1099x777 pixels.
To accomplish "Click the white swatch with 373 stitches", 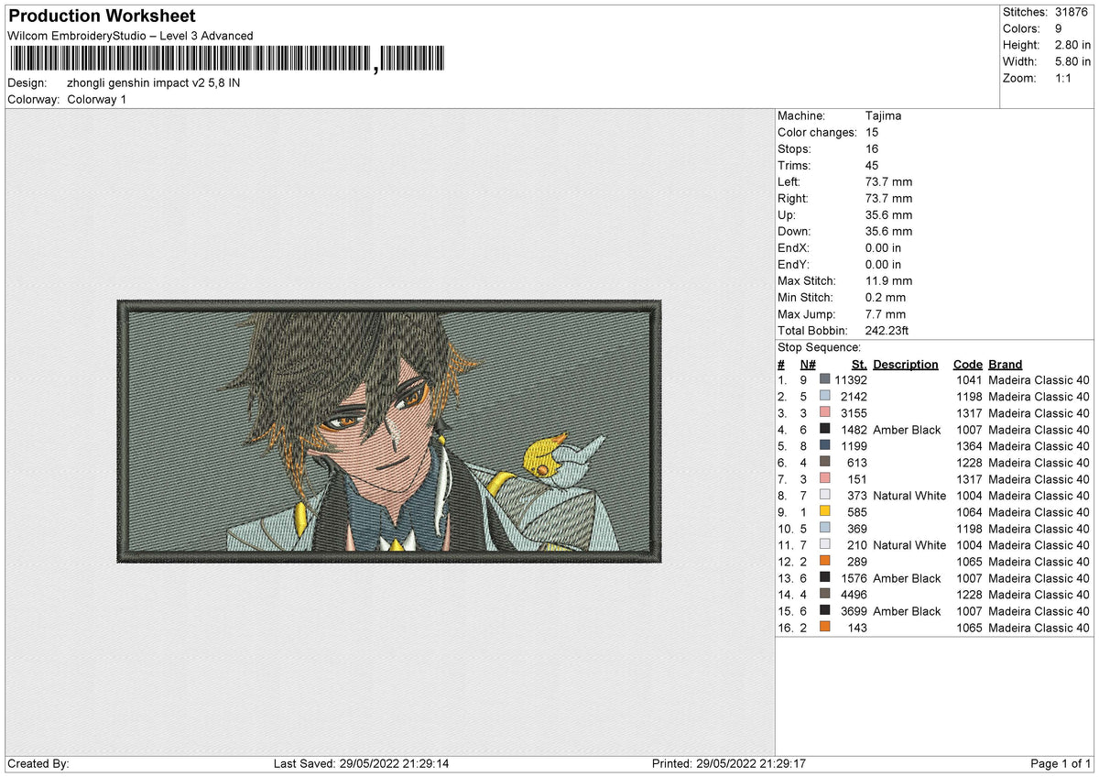I will [825, 496].
